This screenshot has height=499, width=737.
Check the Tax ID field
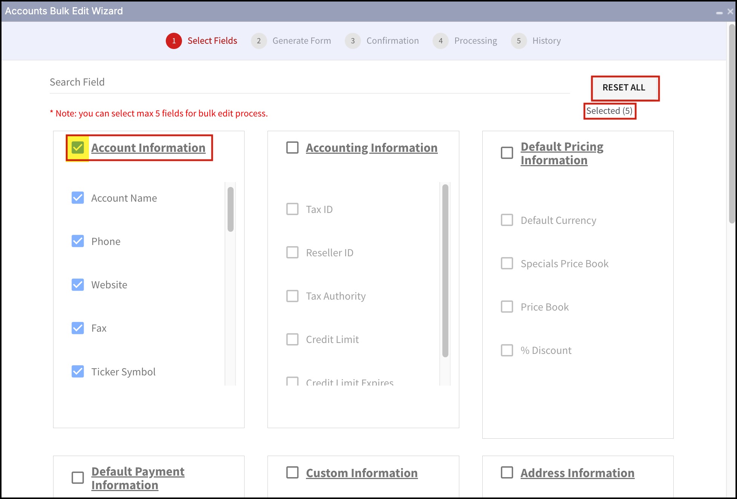(292, 209)
